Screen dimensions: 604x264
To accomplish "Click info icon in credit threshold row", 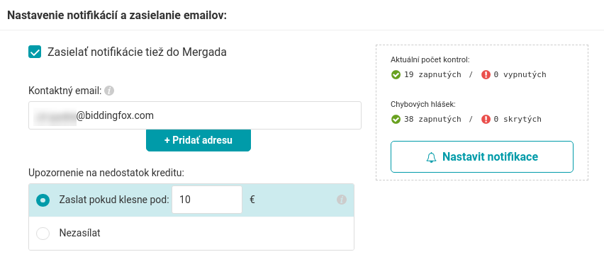I will (x=342, y=200).
